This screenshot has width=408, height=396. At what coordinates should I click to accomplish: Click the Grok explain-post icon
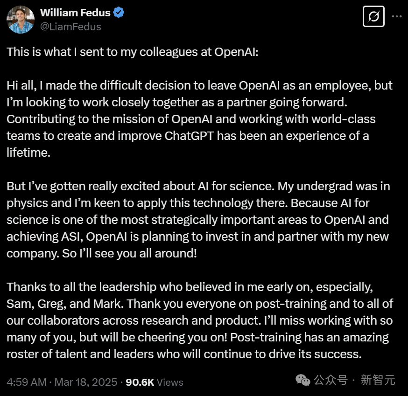coord(373,17)
